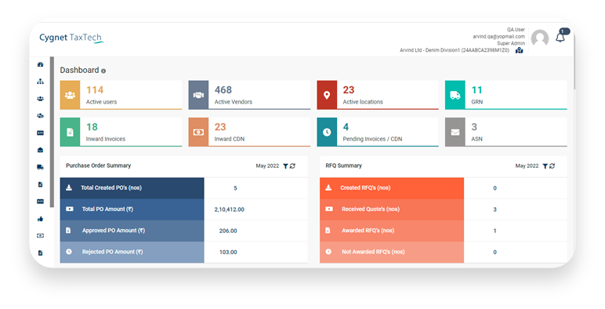This screenshot has width=605, height=309.
Task: Refresh the Purchase Order Summary
Action: [x=292, y=165]
